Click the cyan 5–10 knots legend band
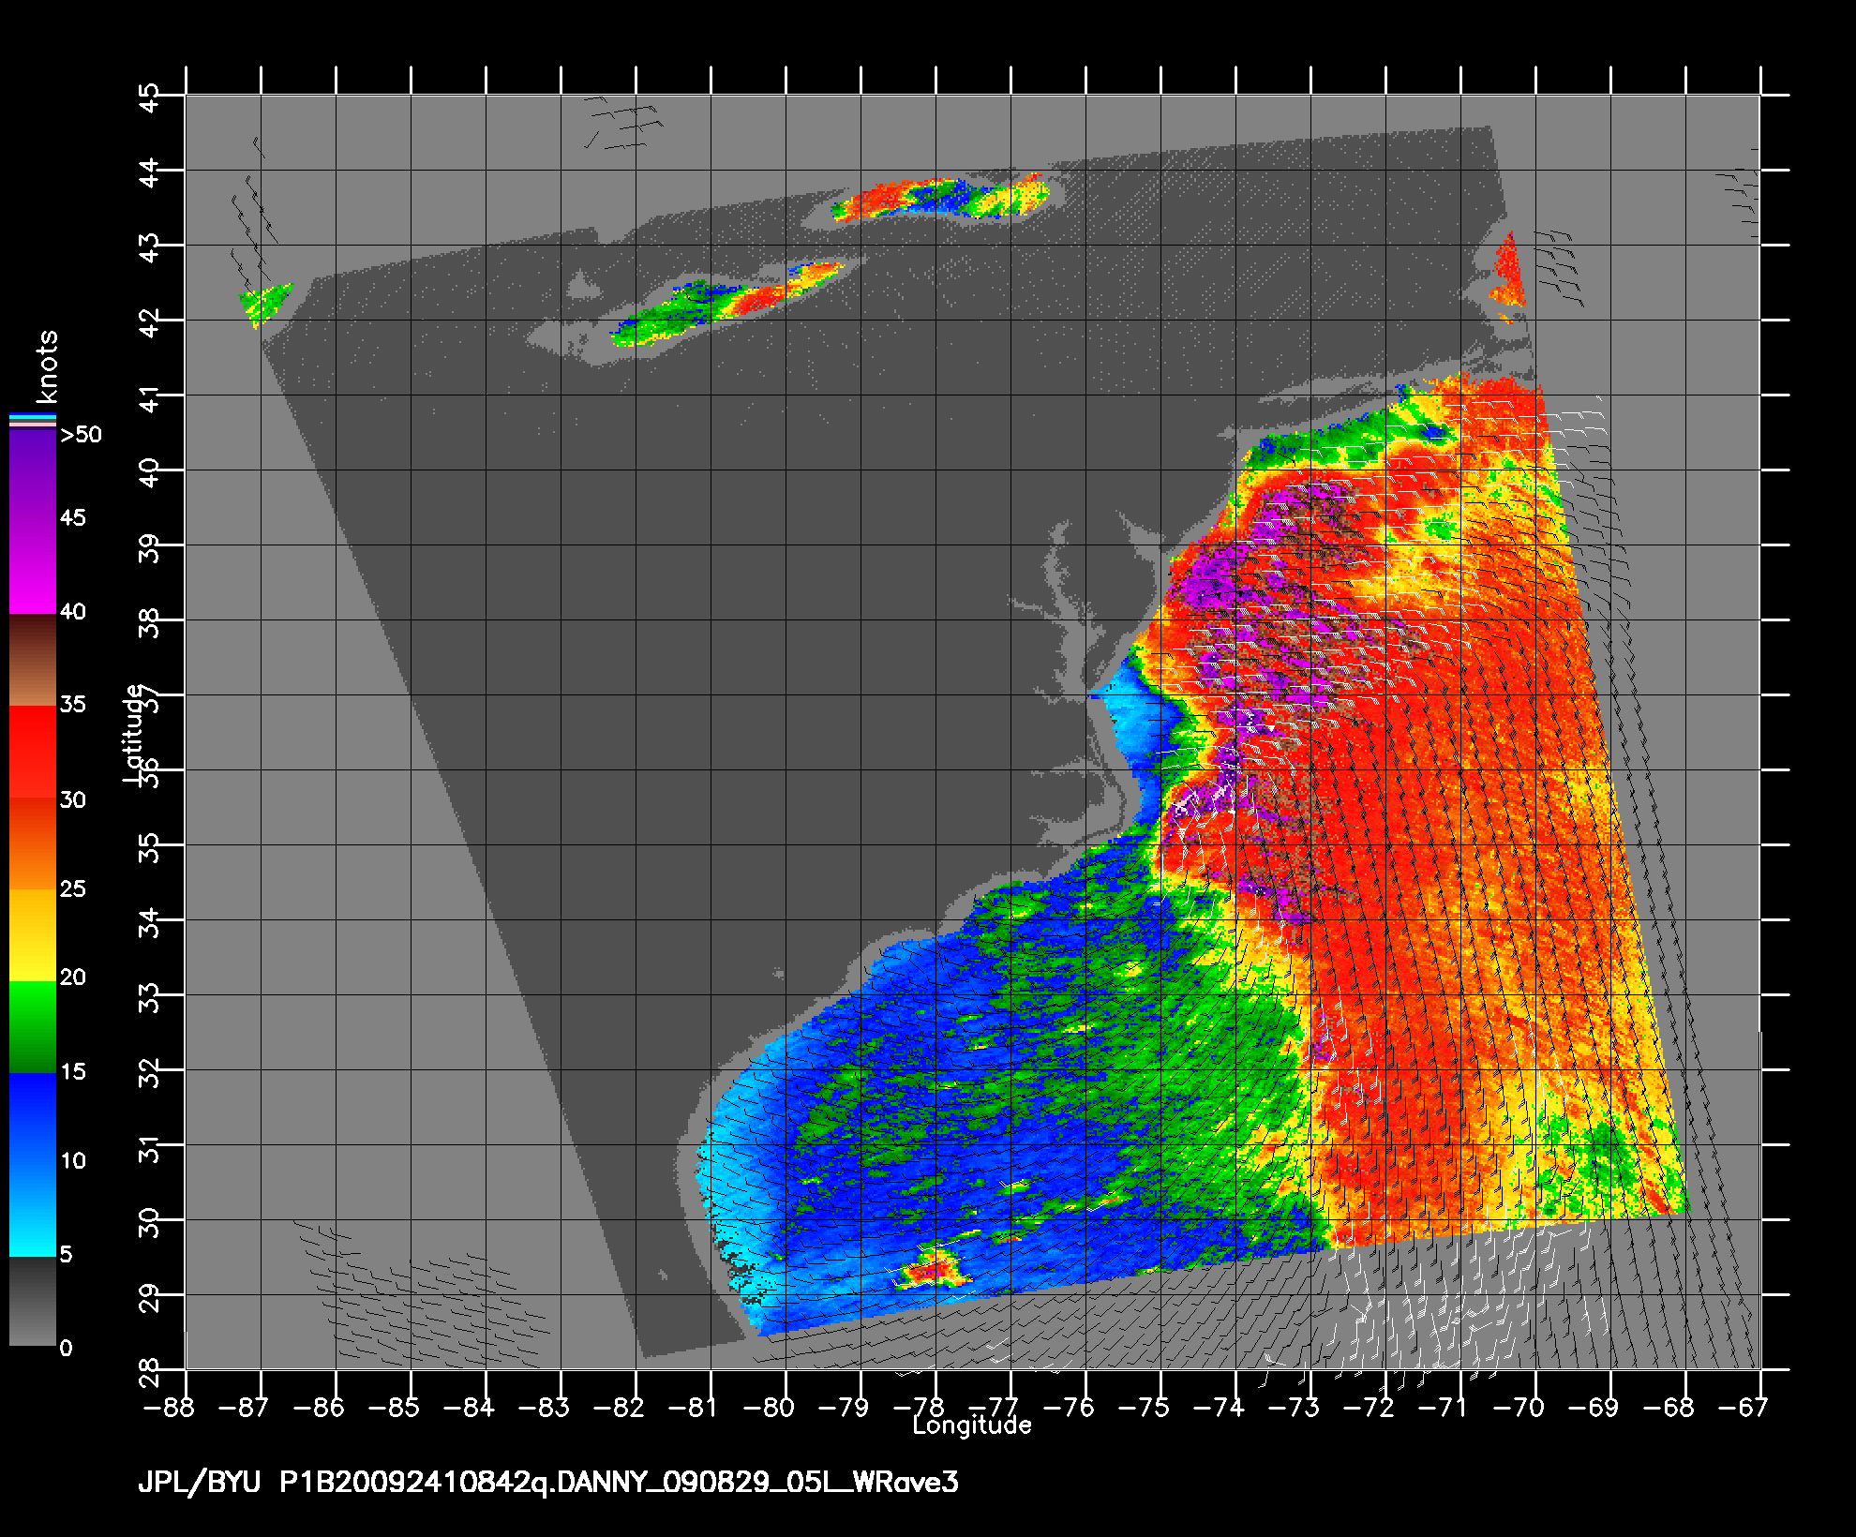The height and width of the screenshot is (1537, 1856). (33, 1210)
